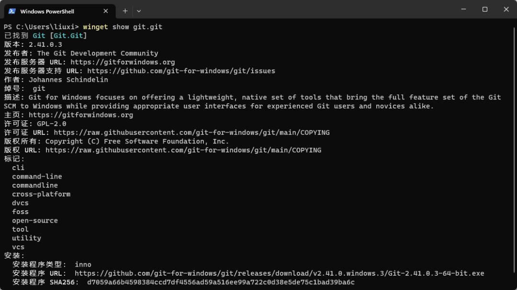Open the gitforwindows.org publisher URL

pos(123,62)
